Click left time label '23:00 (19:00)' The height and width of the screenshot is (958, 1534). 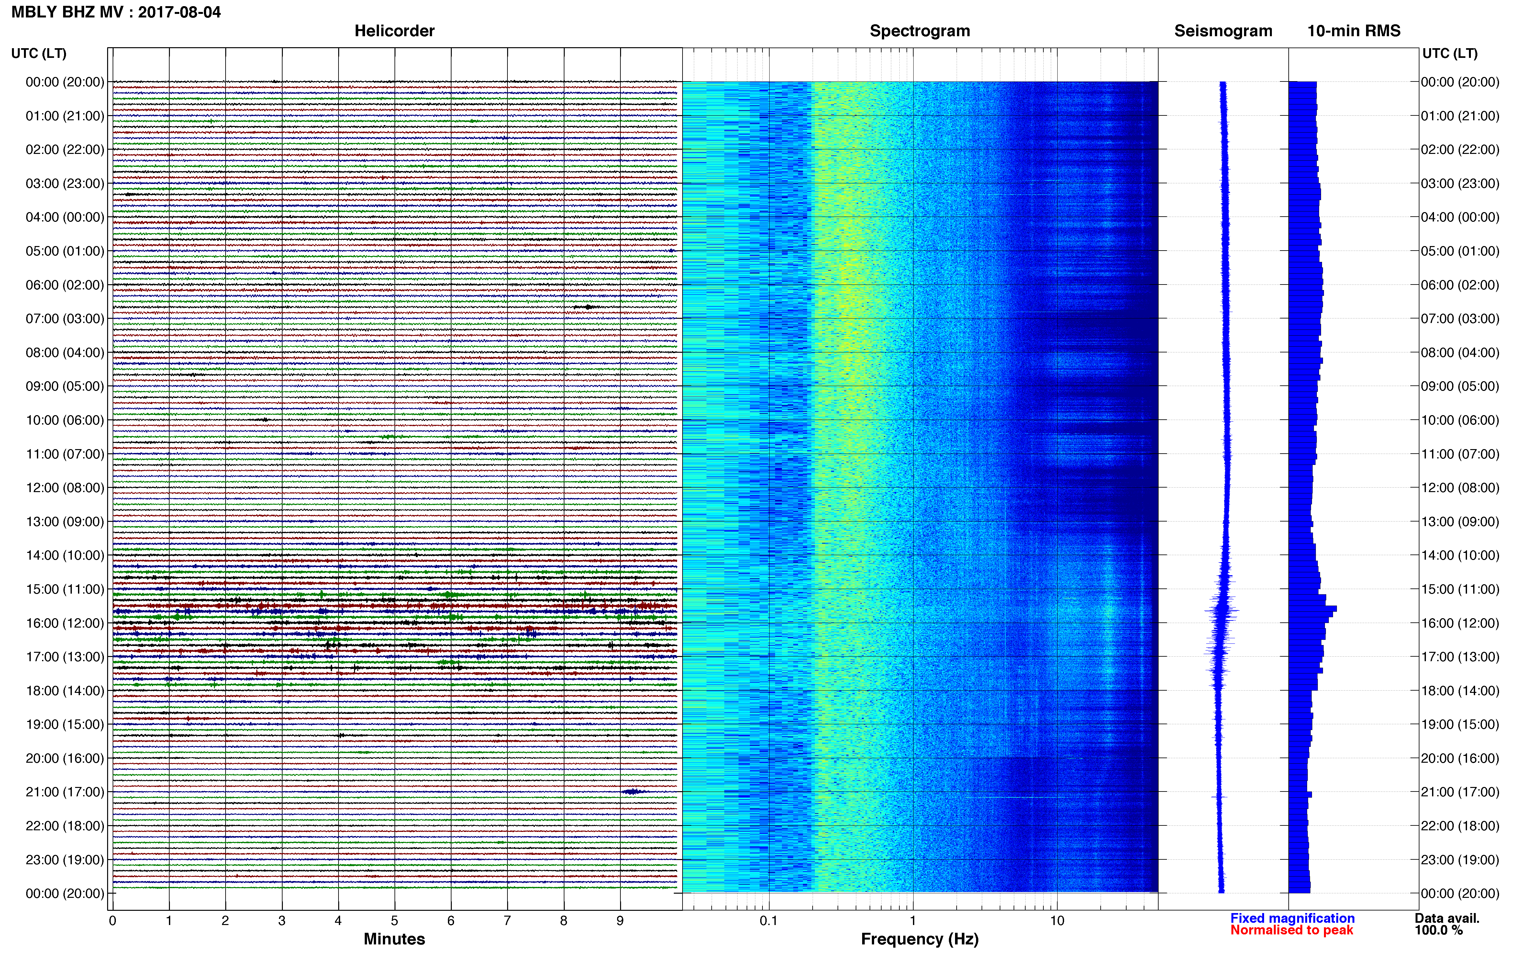65,860
